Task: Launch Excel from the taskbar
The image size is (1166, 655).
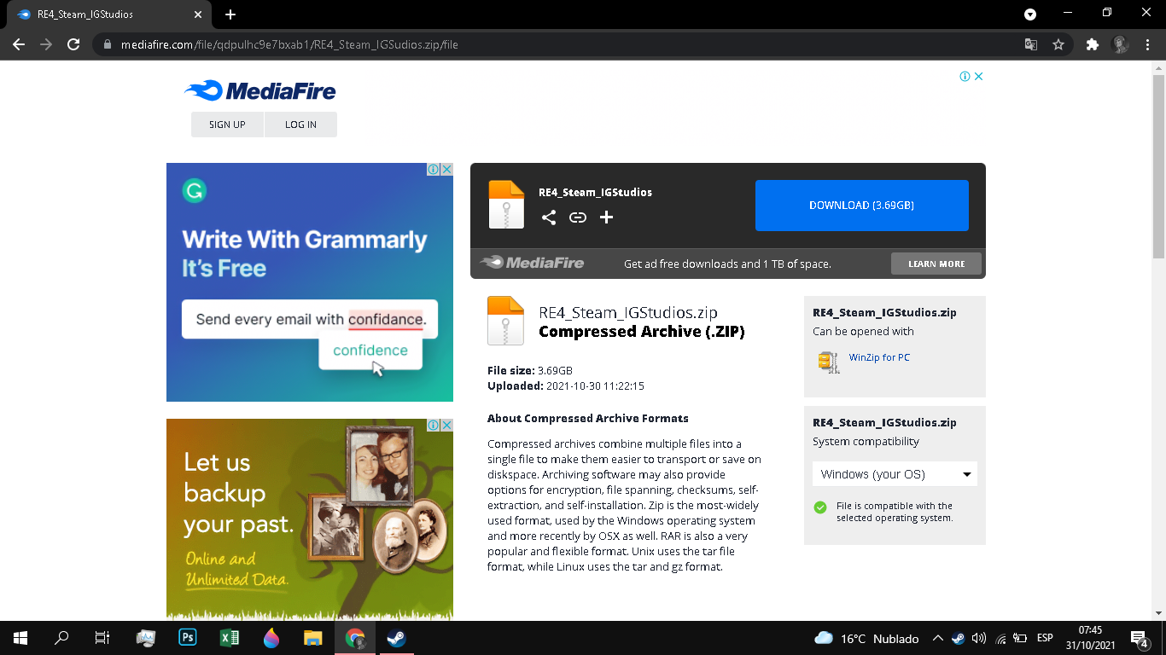Action: click(230, 638)
